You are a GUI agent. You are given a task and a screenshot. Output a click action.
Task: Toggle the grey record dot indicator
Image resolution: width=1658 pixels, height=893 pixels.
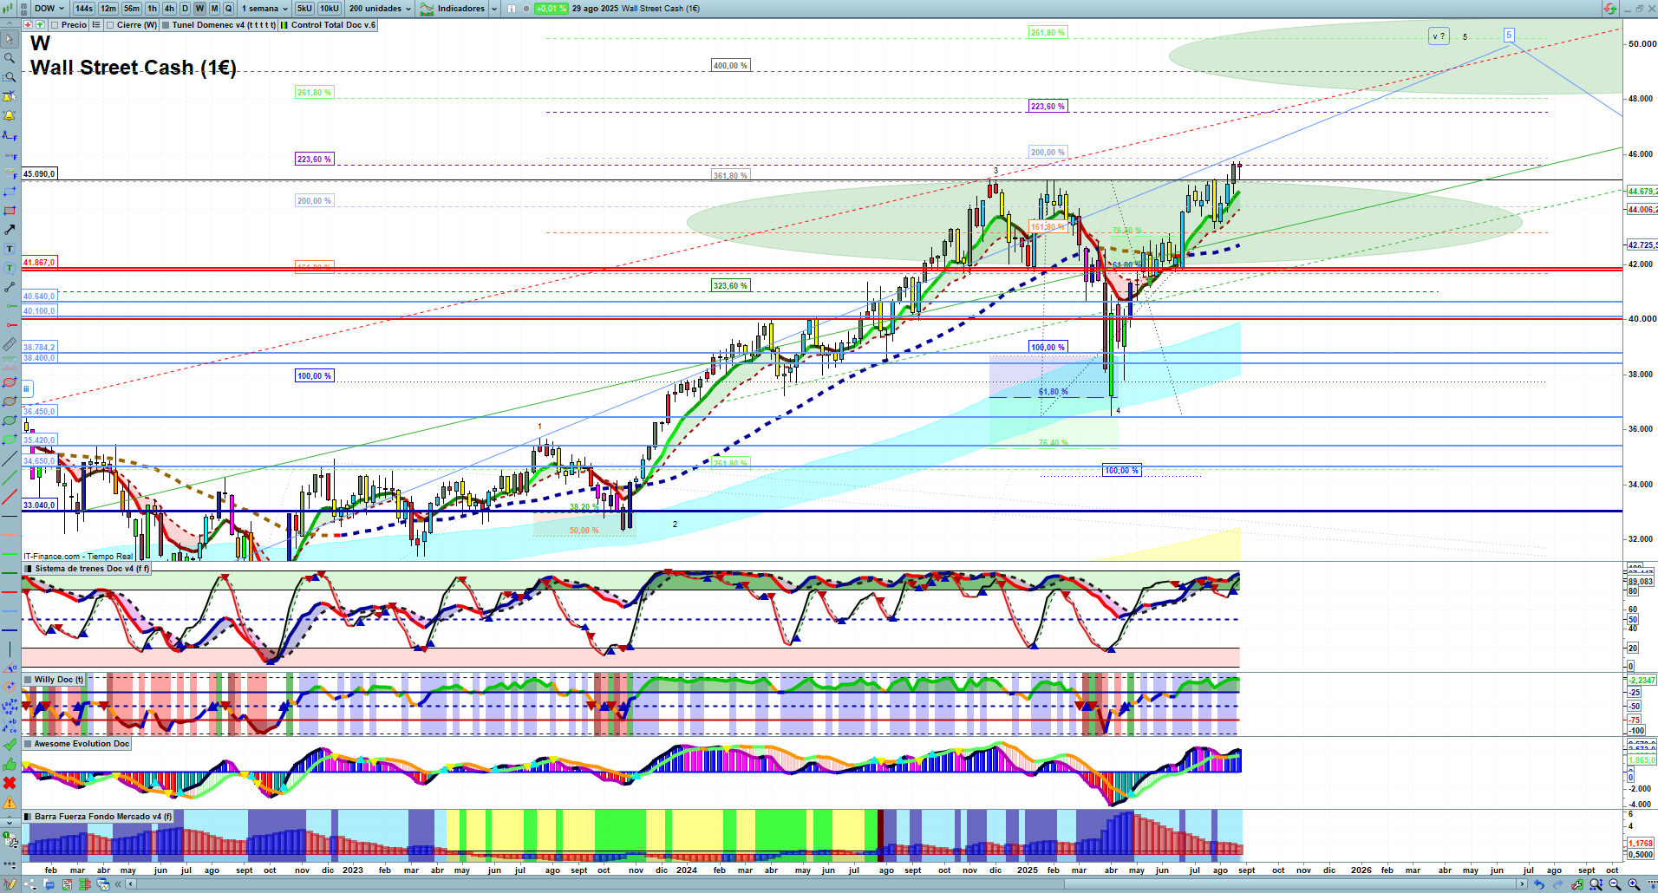pos(525,9)
